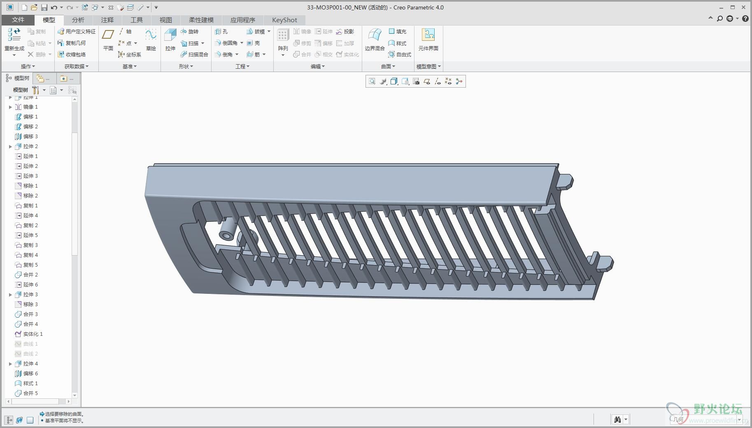752x428 pixels.
Task: Click the 阵列 pattern icon
Action: click(283, 35)
